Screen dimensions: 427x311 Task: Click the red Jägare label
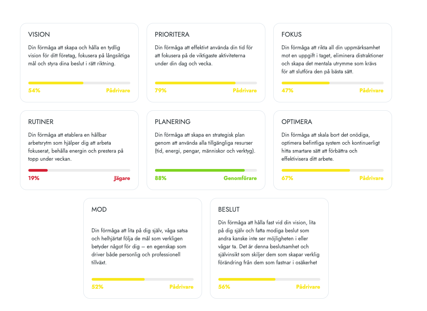pyautogui.click(x=122, y=178)
